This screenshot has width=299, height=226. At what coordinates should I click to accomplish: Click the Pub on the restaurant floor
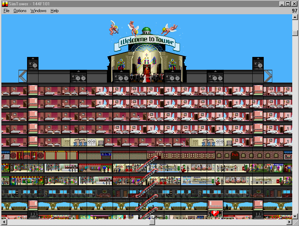tap(234, 156)
